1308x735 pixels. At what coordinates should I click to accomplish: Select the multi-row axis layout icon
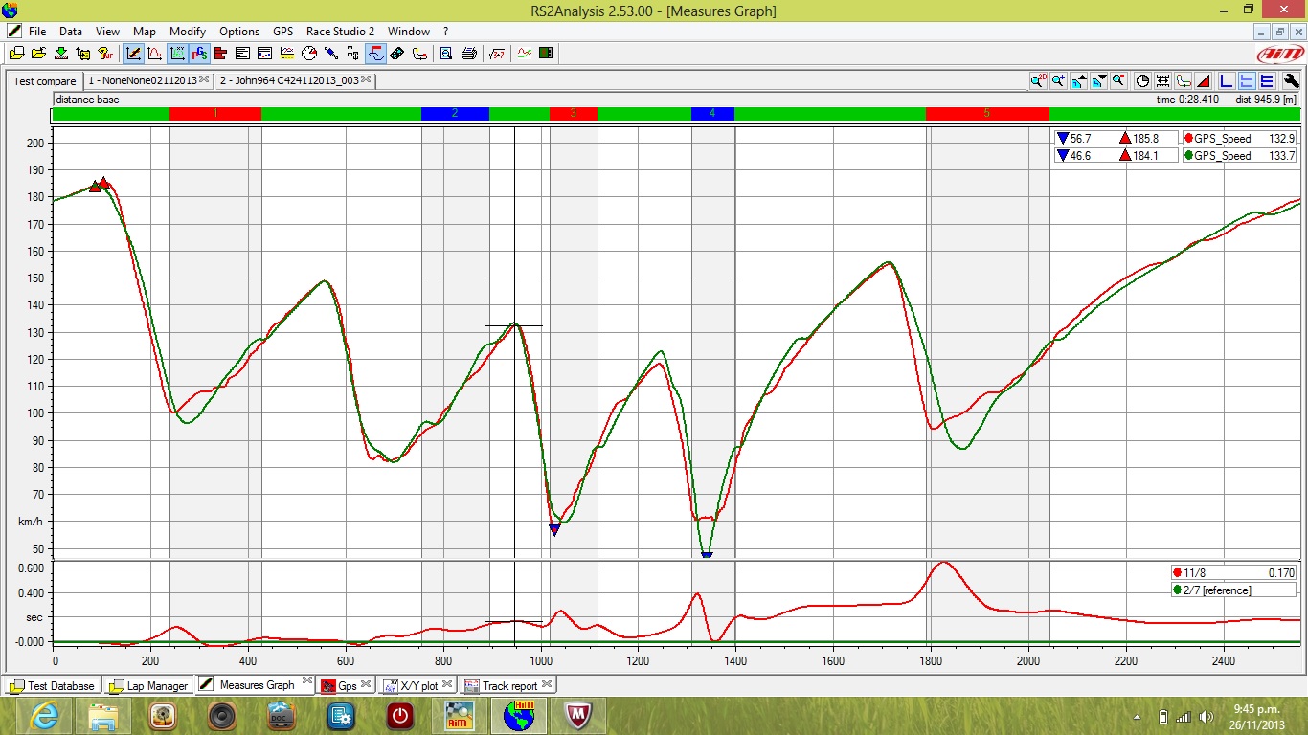click(1268, 81)
